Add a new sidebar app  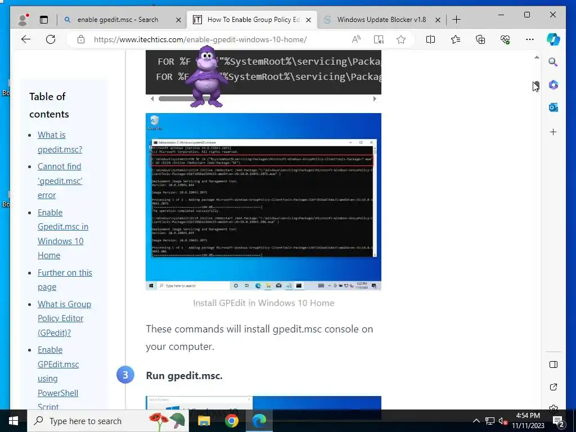553,132
